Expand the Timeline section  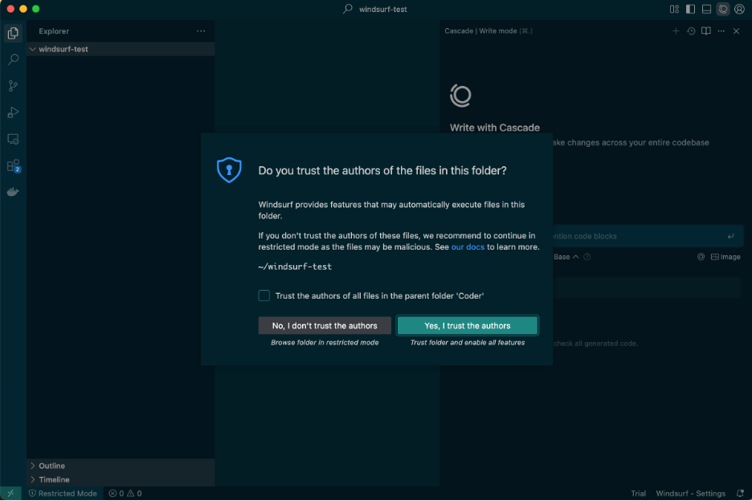(x=121, y=480)
